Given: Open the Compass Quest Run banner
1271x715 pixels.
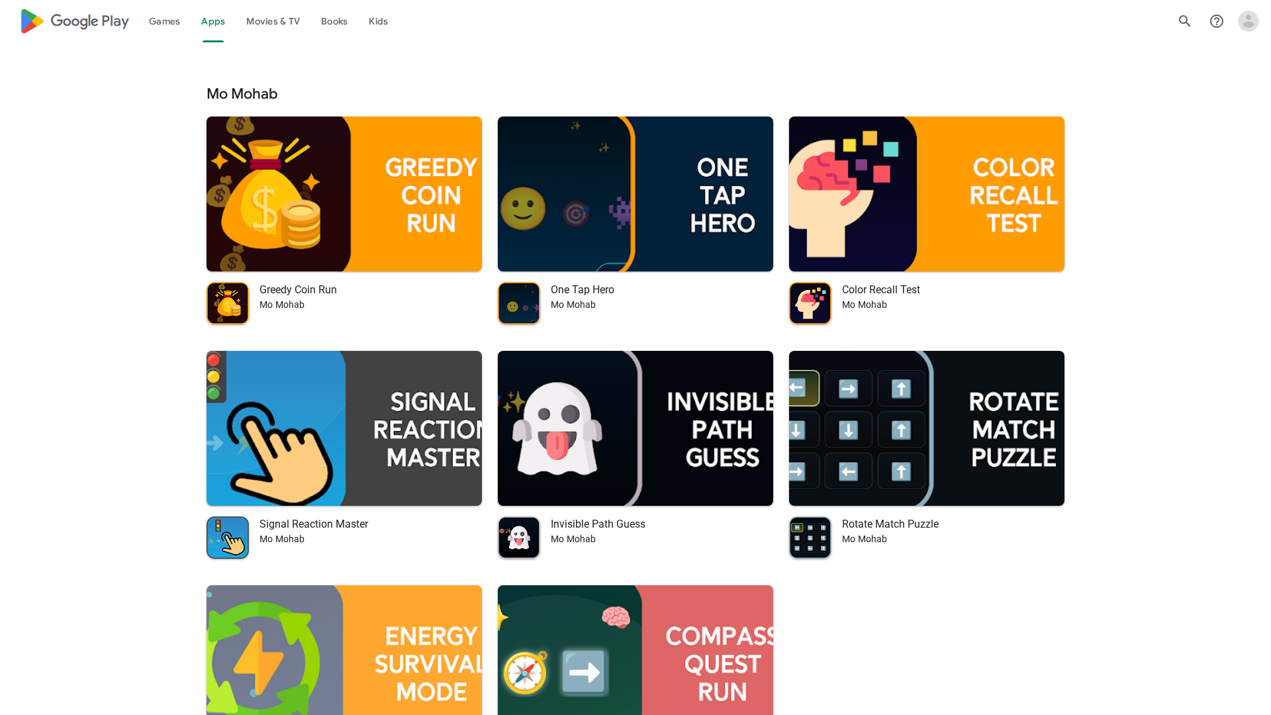Looking at the screenshot, I should (635, 650).
